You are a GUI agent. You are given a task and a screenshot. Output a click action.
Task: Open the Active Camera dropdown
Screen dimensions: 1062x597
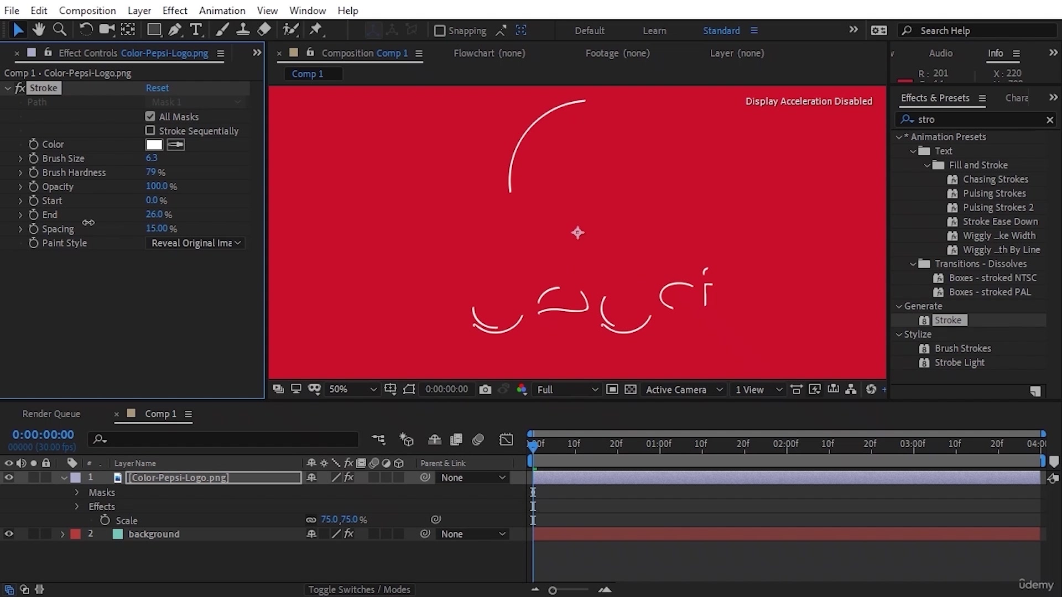[684, 389]
